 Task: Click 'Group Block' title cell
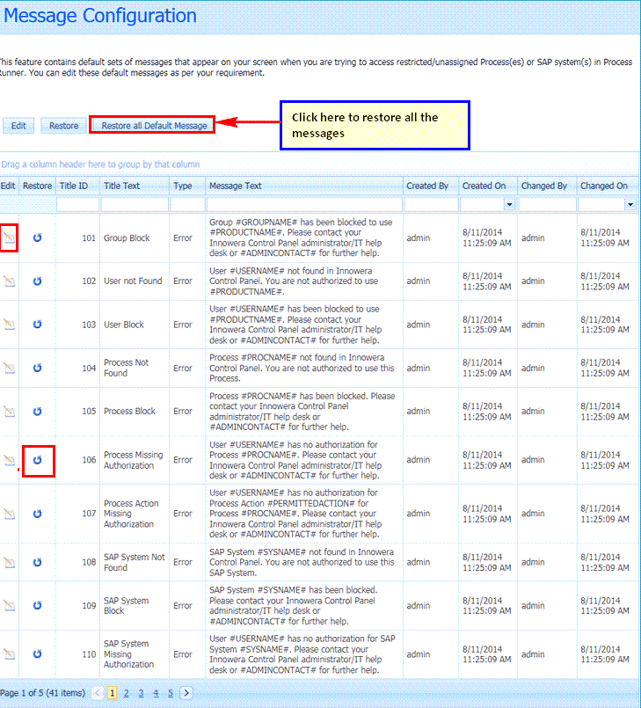tap(135, 237)
